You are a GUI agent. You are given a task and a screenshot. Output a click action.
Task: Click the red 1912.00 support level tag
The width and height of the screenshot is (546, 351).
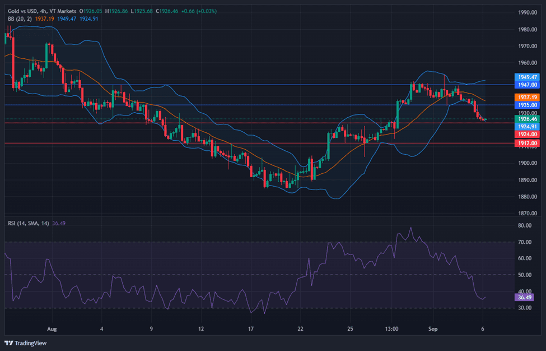[527, 143]
